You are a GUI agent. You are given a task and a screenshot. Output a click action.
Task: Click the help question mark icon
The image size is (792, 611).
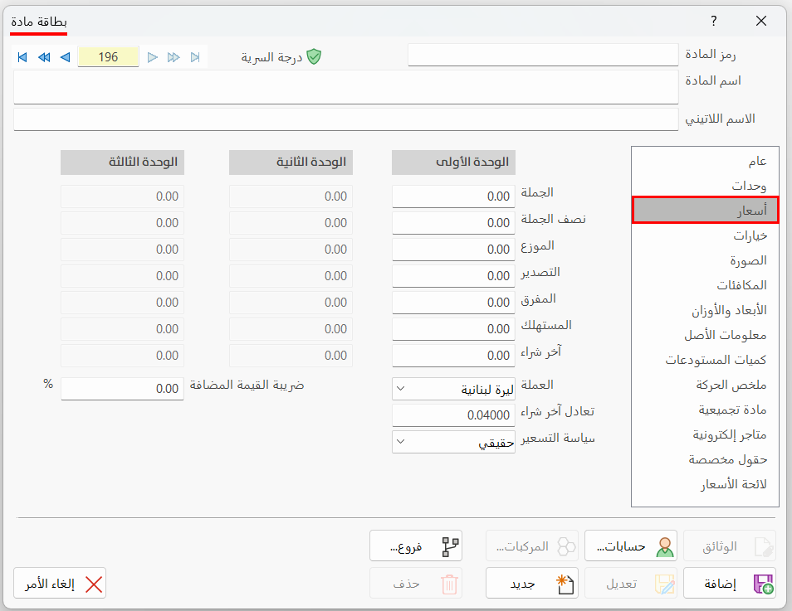coord(713,21)
